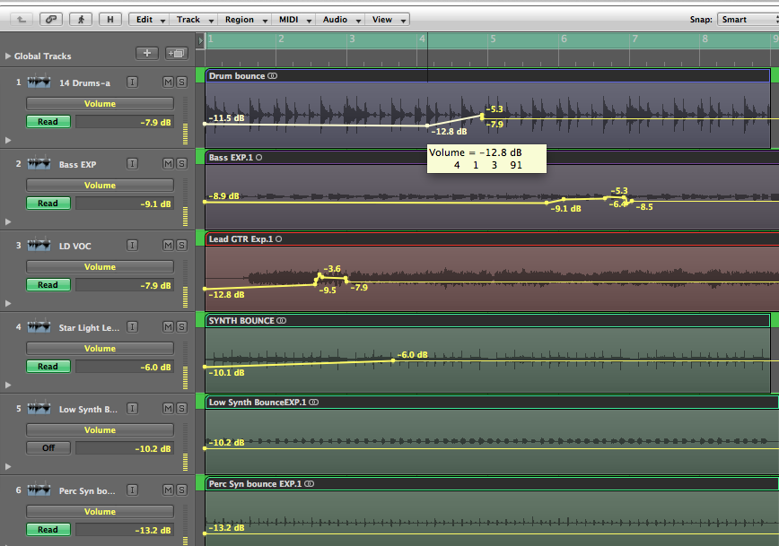Expand automation lane for LD VOC track
The width and height of the screenshot is (779, 546).
[8, 303]
